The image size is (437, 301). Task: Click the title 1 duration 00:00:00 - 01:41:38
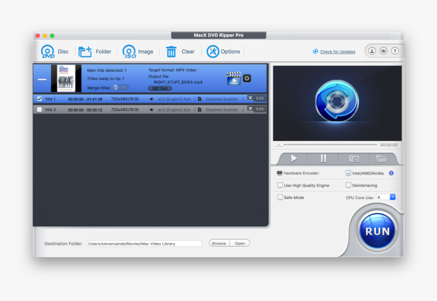tap(85, 99)
